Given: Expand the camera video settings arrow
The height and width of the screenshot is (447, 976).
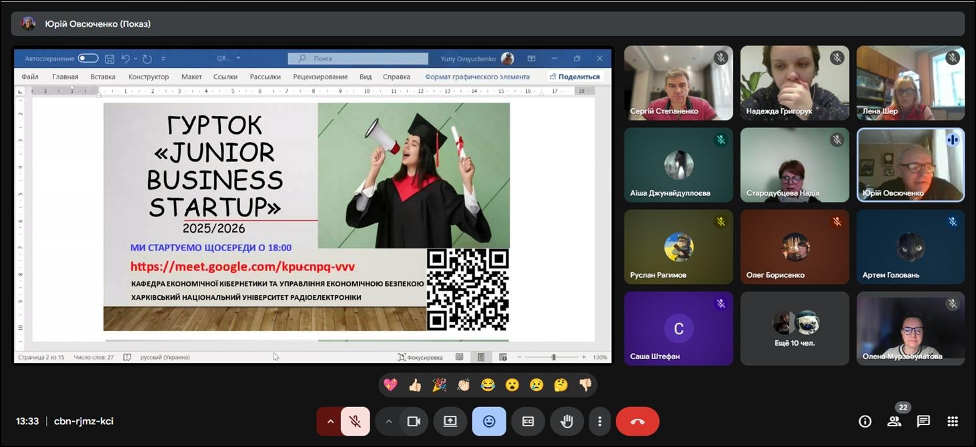Looking at the screenshot, I should pyautogui.click(x=388, y=421).
